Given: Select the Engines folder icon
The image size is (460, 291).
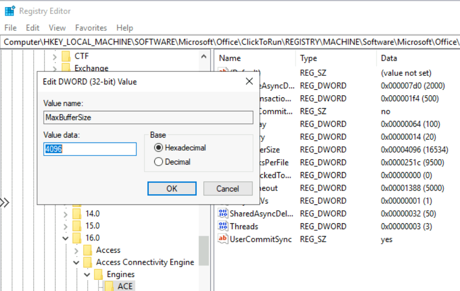Looking at the screenshot, I should 99,274.
